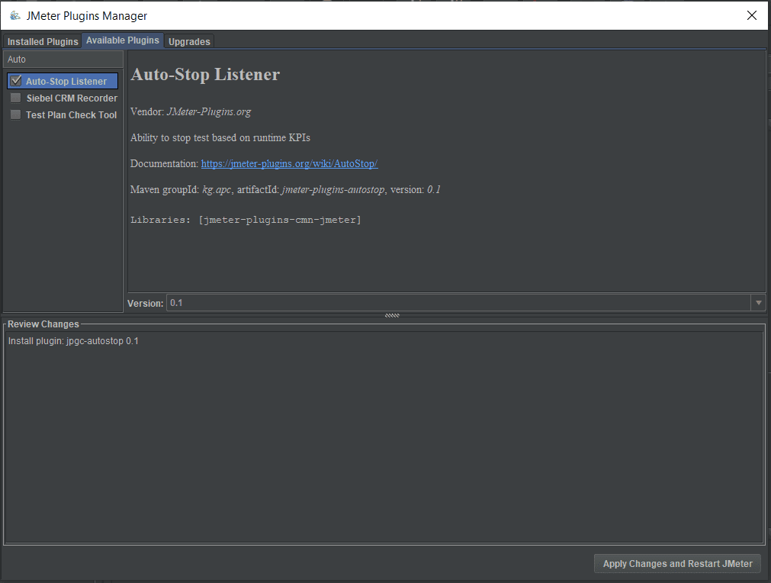This screenshot has width=771, height=583.
Task: Switch to the Installed Plugins tab
Action: click(43, 42)
